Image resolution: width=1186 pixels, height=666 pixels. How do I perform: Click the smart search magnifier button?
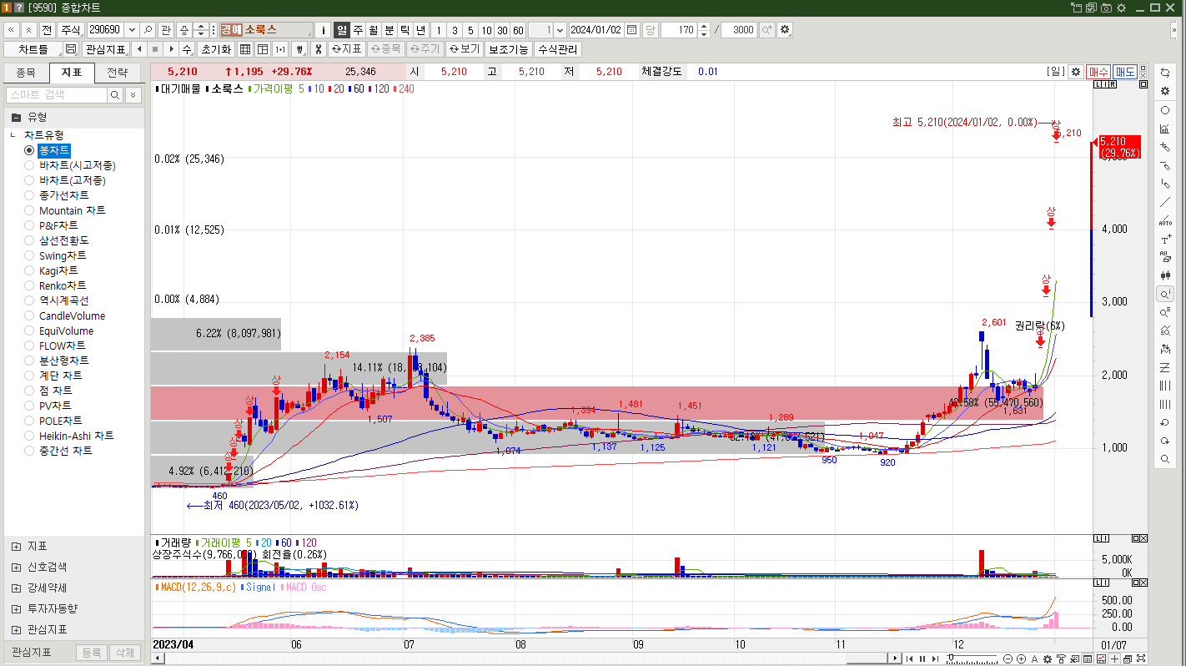pos(116,95)
